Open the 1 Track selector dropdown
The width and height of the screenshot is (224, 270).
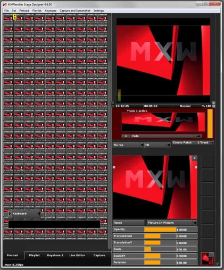pos(212,142)
